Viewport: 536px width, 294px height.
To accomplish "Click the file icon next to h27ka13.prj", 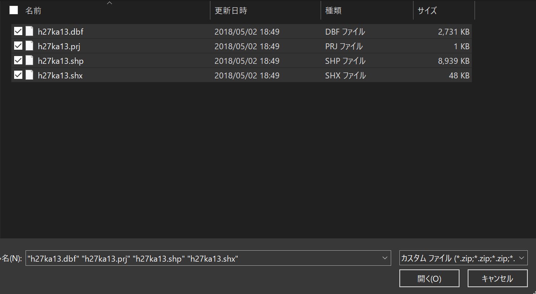I will (x=29, y=46).
